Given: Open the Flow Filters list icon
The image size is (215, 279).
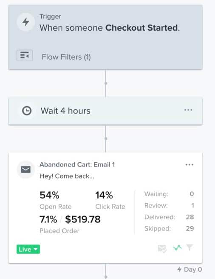Looking at the screenshot, I should [x=25, y=55].
